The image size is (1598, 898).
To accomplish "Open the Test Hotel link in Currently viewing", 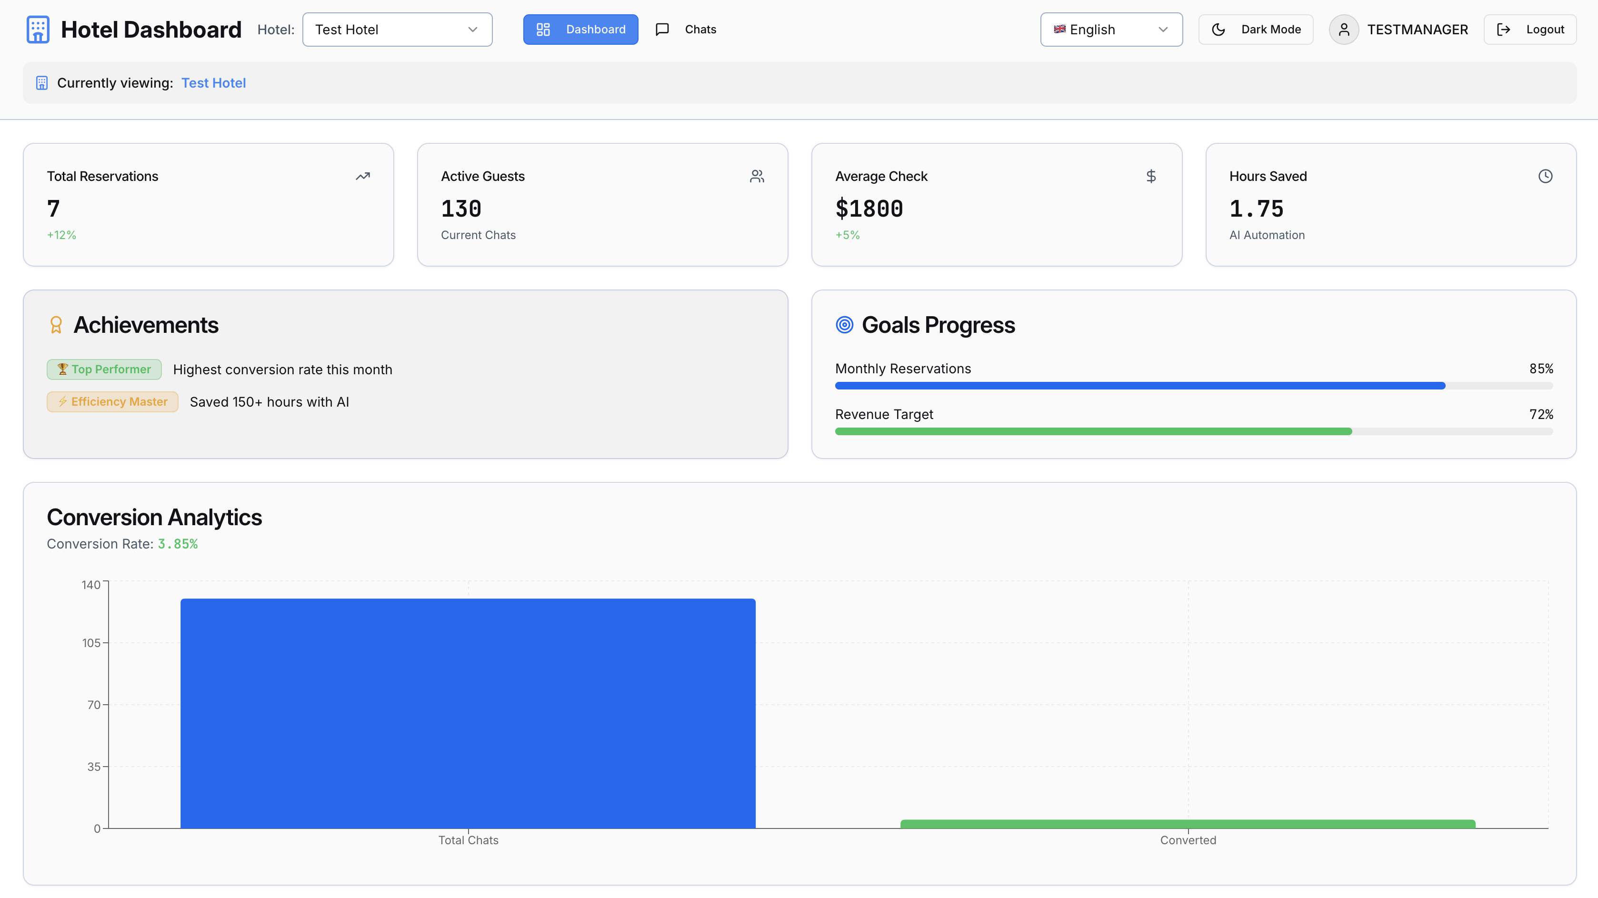I will (213, 82).
